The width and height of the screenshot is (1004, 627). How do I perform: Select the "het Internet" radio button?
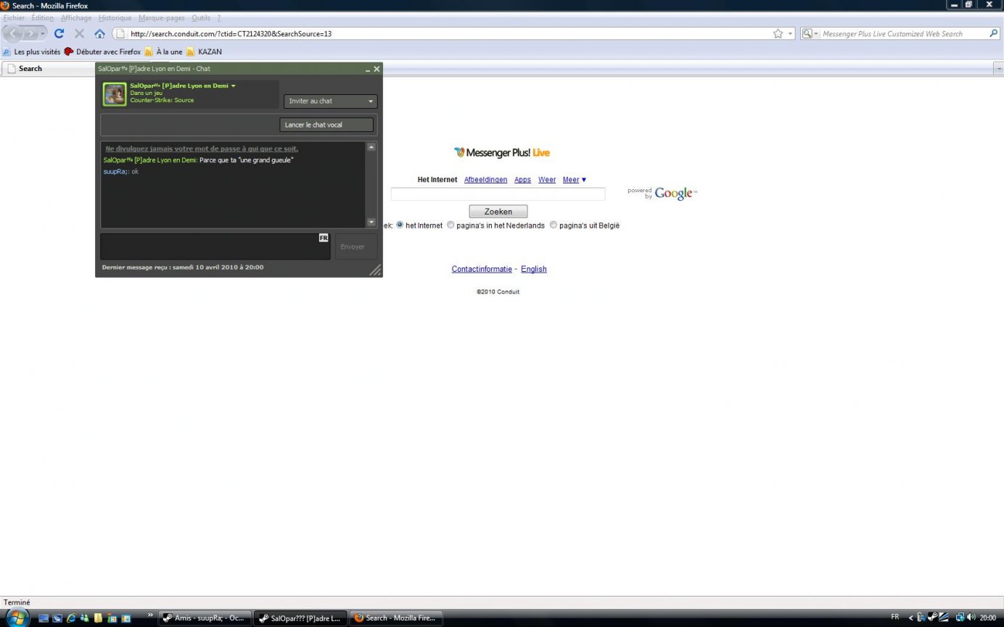400,225
